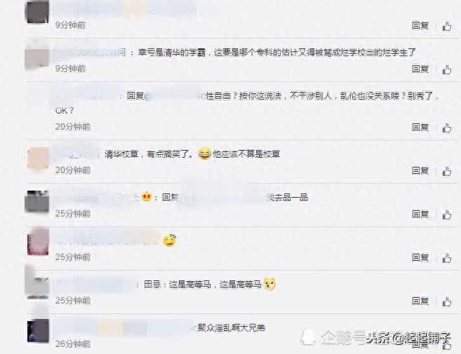
Task: Like the comment about 清华的学霸
Action: pyautogui.click(x=446, y=69)
